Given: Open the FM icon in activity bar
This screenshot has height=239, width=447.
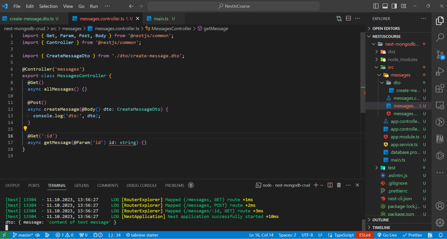Looking at the screenshot, I should click(440, 138).
